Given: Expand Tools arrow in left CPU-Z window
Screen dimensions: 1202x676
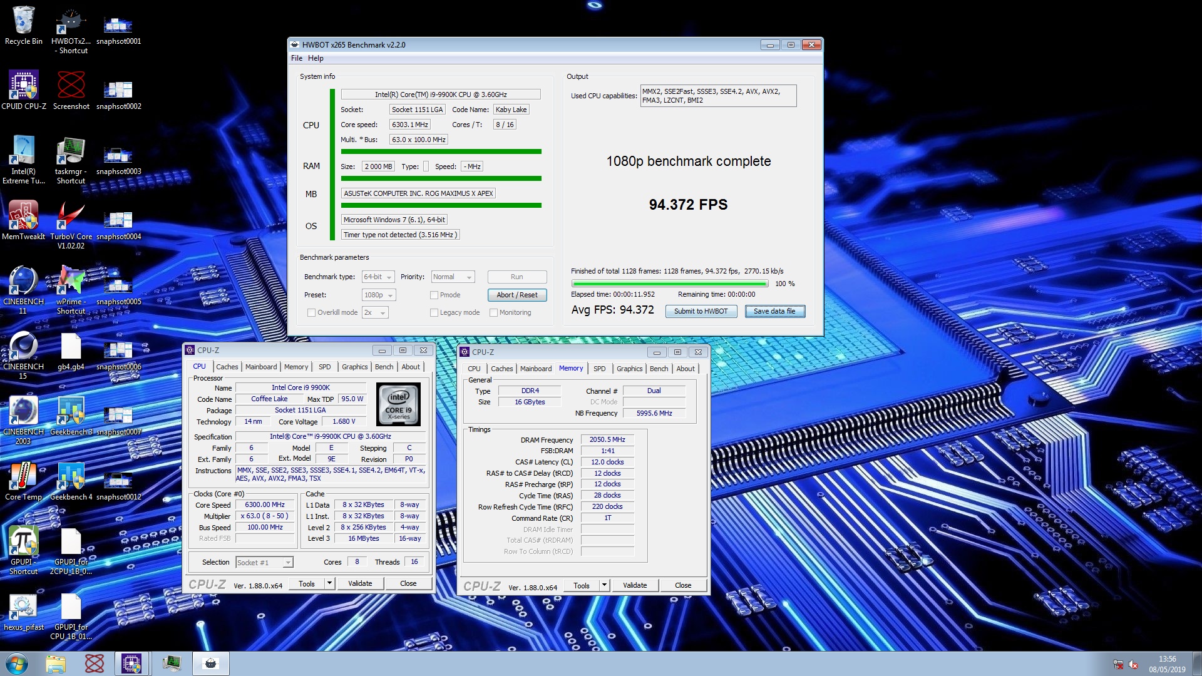Looking at the screenshot, I should pyautogui.click(x=329, y=583).
